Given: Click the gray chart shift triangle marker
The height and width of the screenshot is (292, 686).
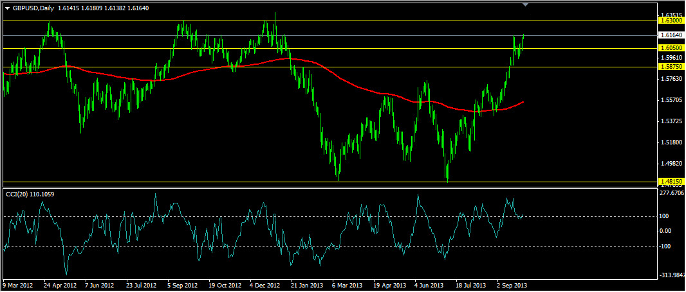Looking at the screenshot, I should [x=526, y=4].
